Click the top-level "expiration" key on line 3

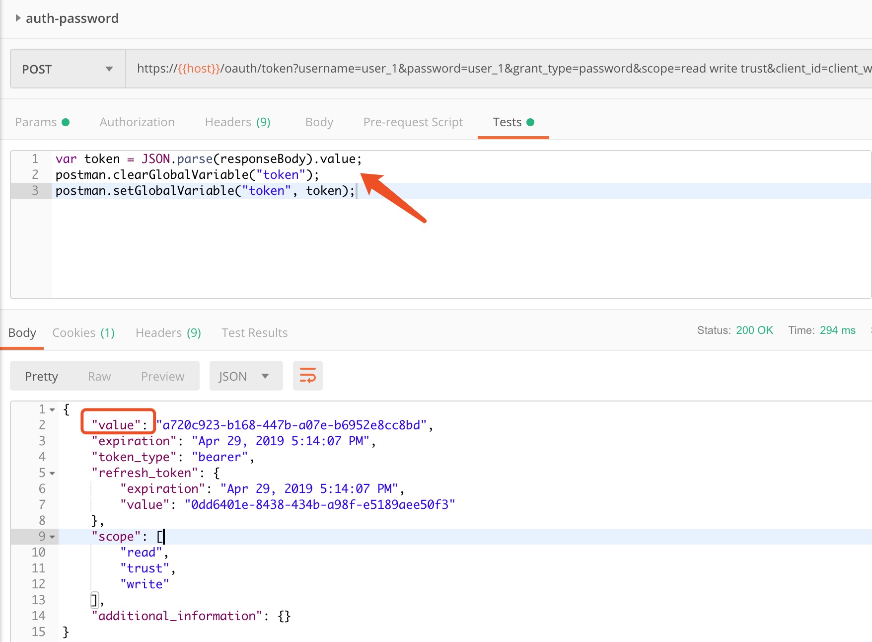(x=134, y=441)
